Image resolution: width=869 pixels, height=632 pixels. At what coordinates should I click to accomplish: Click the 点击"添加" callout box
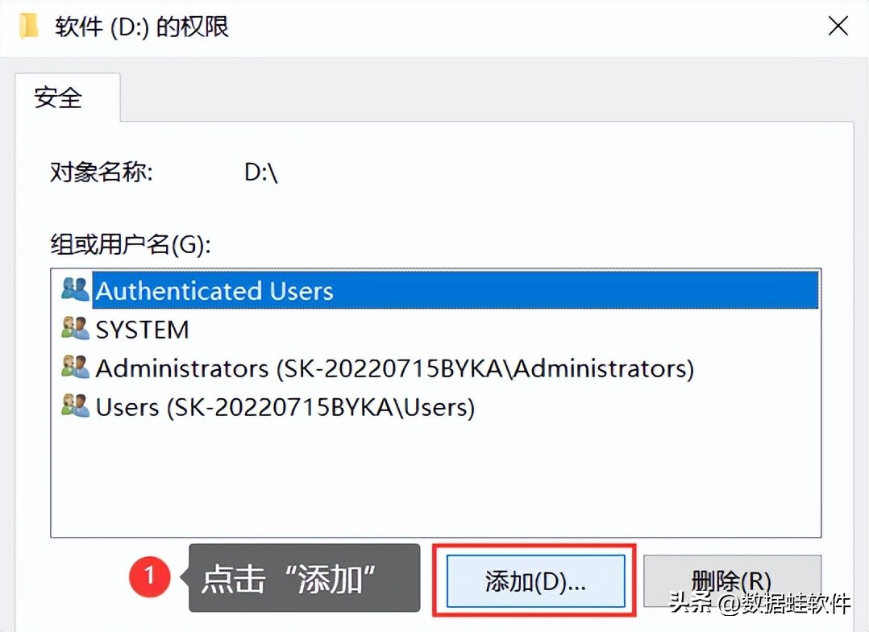coord(305,577)
